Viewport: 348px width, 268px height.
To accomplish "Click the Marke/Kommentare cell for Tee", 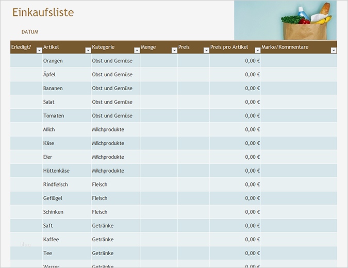I will tap(299, 253).
